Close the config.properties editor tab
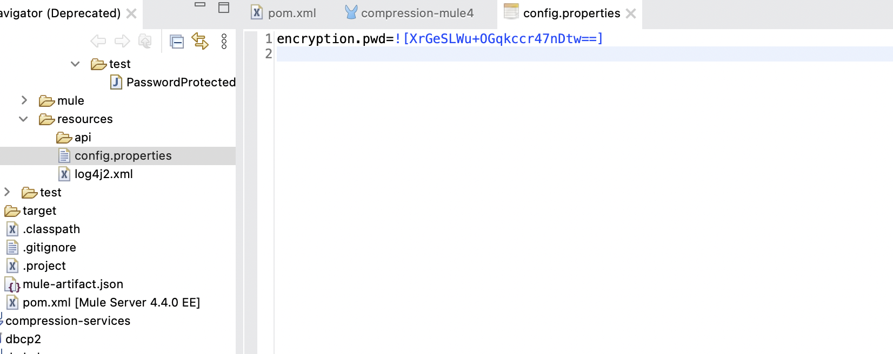The image size is (893, 354). (x=631, y=14)
